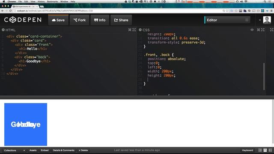
Task: Click 'position: absolute;' line in CSS
Action: tap(167, 59)
